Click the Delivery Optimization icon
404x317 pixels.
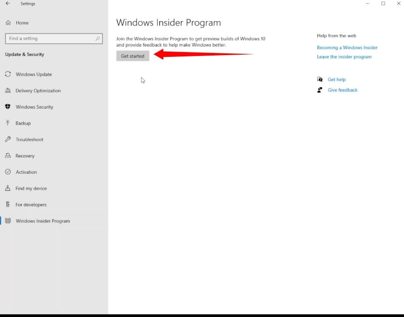(8, 91)
